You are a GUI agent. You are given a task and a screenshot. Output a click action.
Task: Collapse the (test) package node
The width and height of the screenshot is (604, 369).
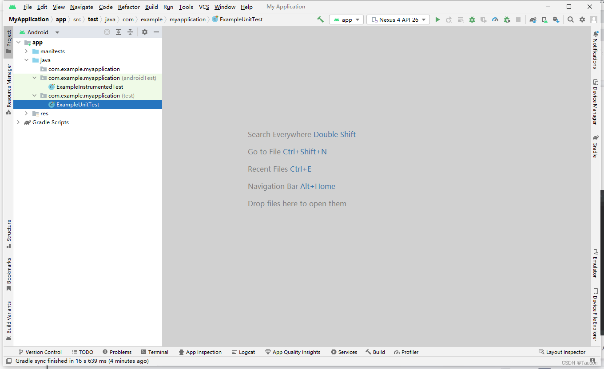tap(34, 96)
